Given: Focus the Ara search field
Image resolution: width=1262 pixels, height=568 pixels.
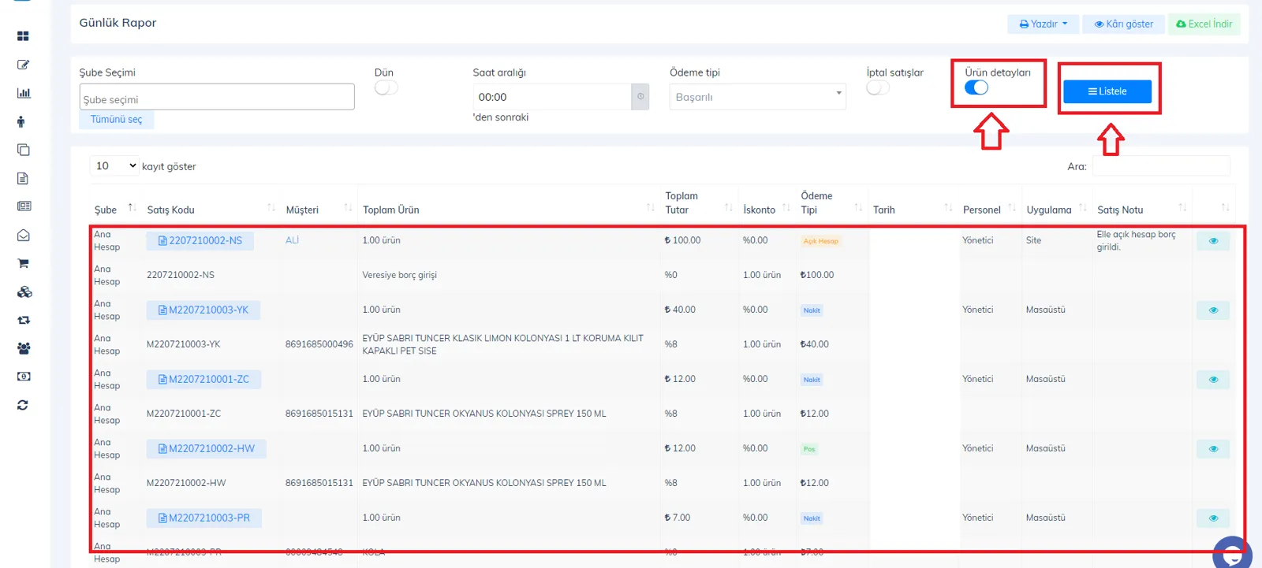Looking at the screenshot, I should point(1161,165).
